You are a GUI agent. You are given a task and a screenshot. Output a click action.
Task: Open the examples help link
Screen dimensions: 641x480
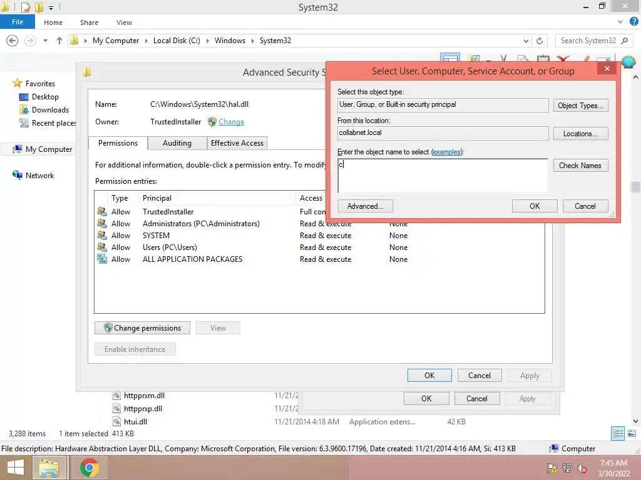(446, 152)
